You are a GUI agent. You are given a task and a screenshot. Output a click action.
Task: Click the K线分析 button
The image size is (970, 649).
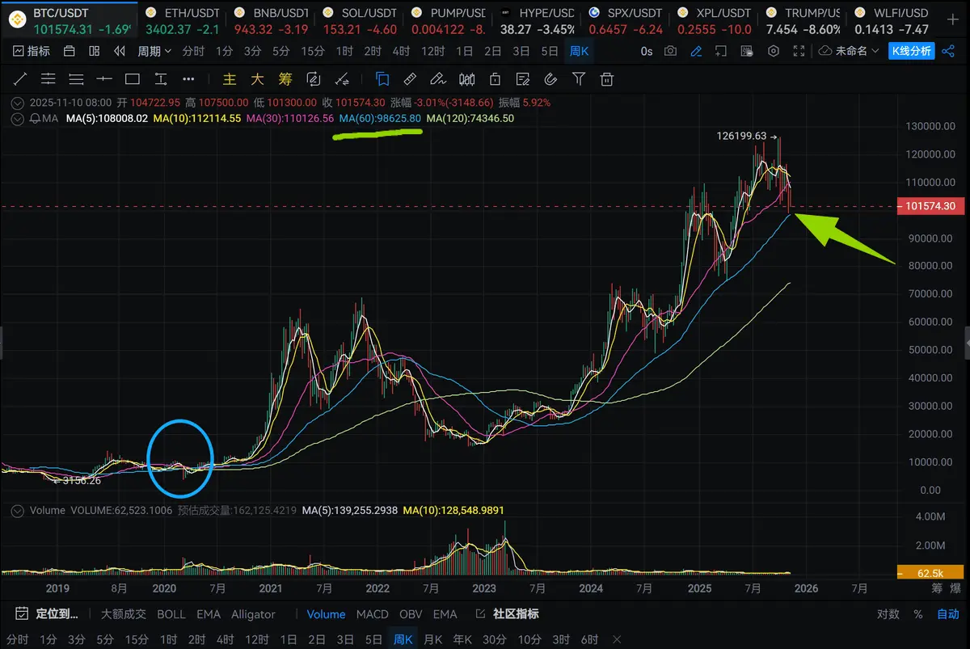tap(911, 51)
